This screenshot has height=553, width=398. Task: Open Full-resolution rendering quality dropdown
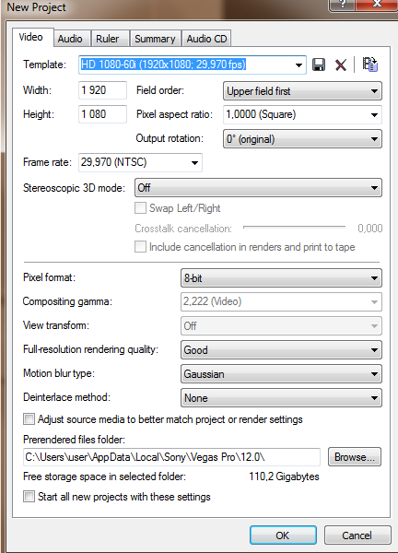pyautogui.click(x=281, y=350)
